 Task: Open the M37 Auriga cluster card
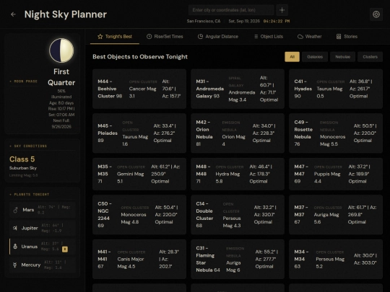(336, 215)
